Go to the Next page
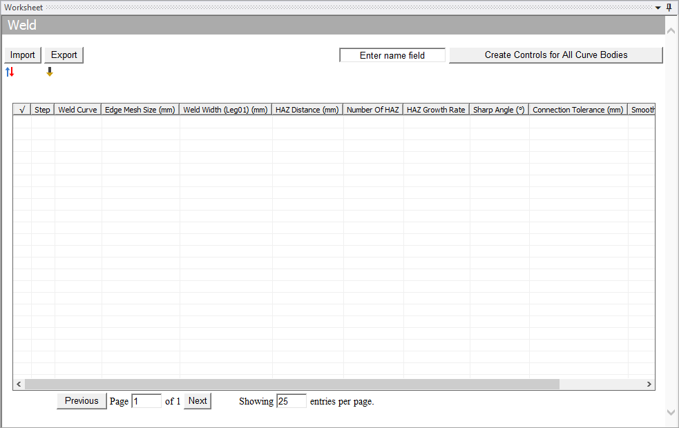 pos(198,401)
